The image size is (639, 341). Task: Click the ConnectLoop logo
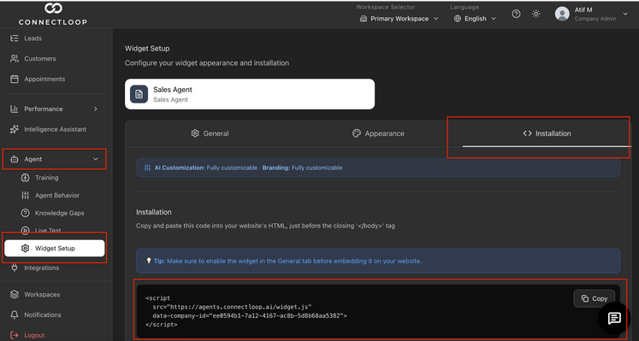[52, 14]
